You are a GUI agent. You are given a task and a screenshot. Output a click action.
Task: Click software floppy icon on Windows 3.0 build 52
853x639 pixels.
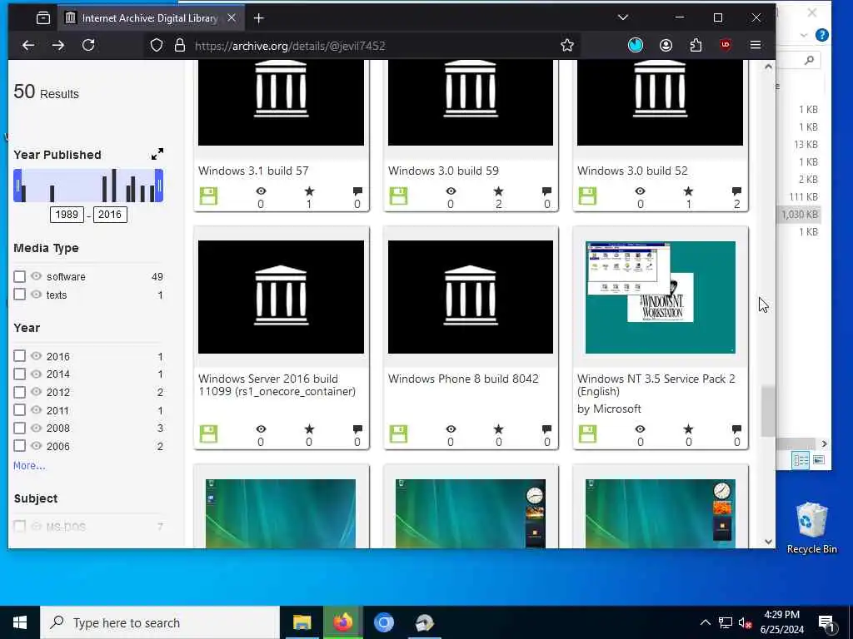point(587,196)
